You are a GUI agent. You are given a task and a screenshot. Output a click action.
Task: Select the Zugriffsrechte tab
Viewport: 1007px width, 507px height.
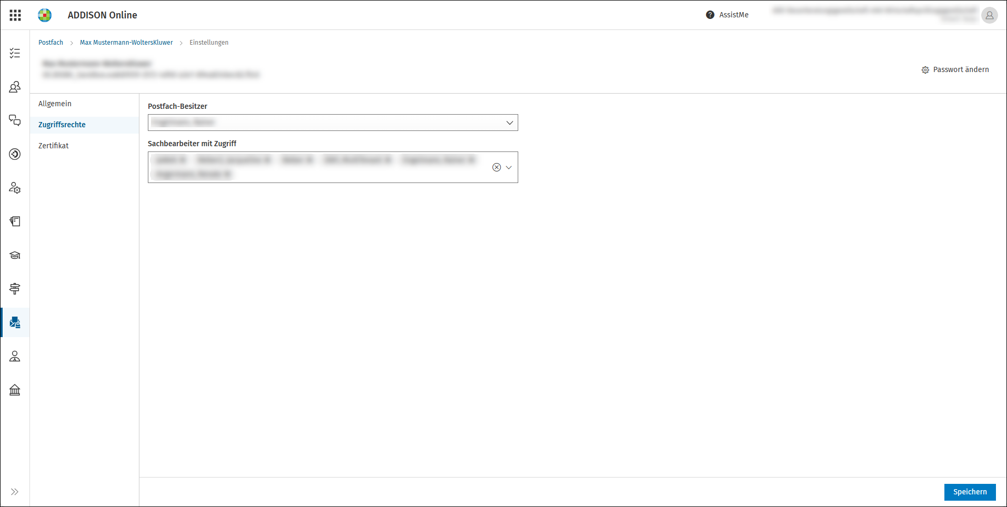pyautogui.click(x=62, y=125)
